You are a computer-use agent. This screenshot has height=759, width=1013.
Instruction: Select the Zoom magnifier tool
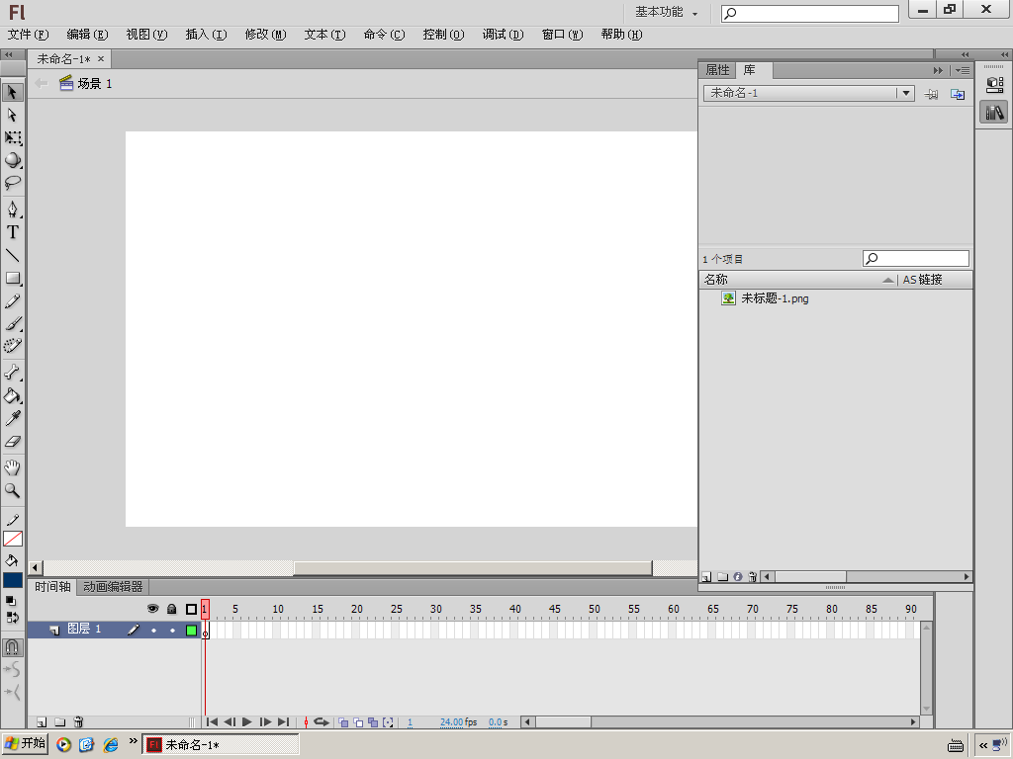[12, 490]
